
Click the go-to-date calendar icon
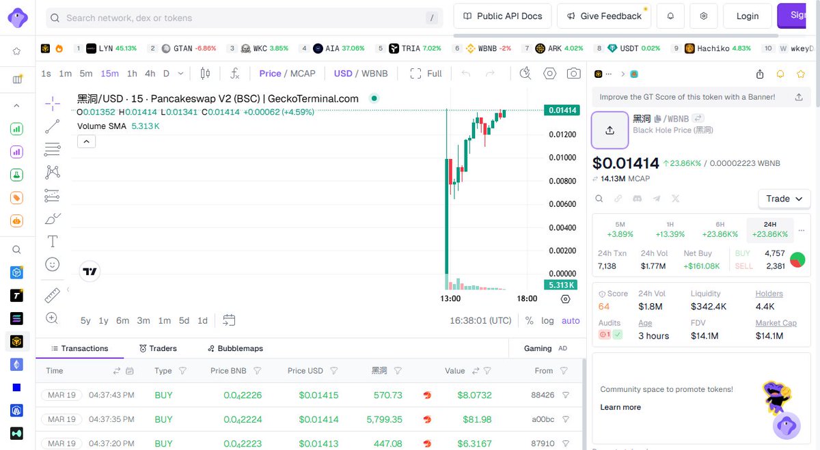pos(229,320)
